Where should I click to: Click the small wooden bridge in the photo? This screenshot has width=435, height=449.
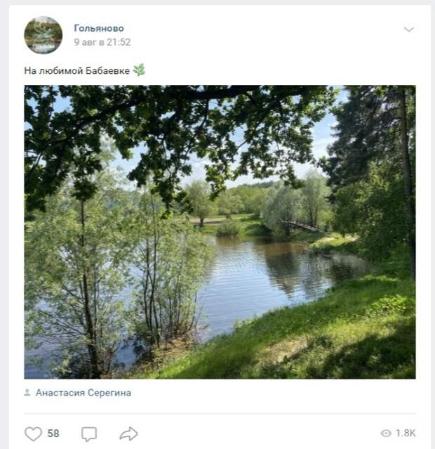300,226
